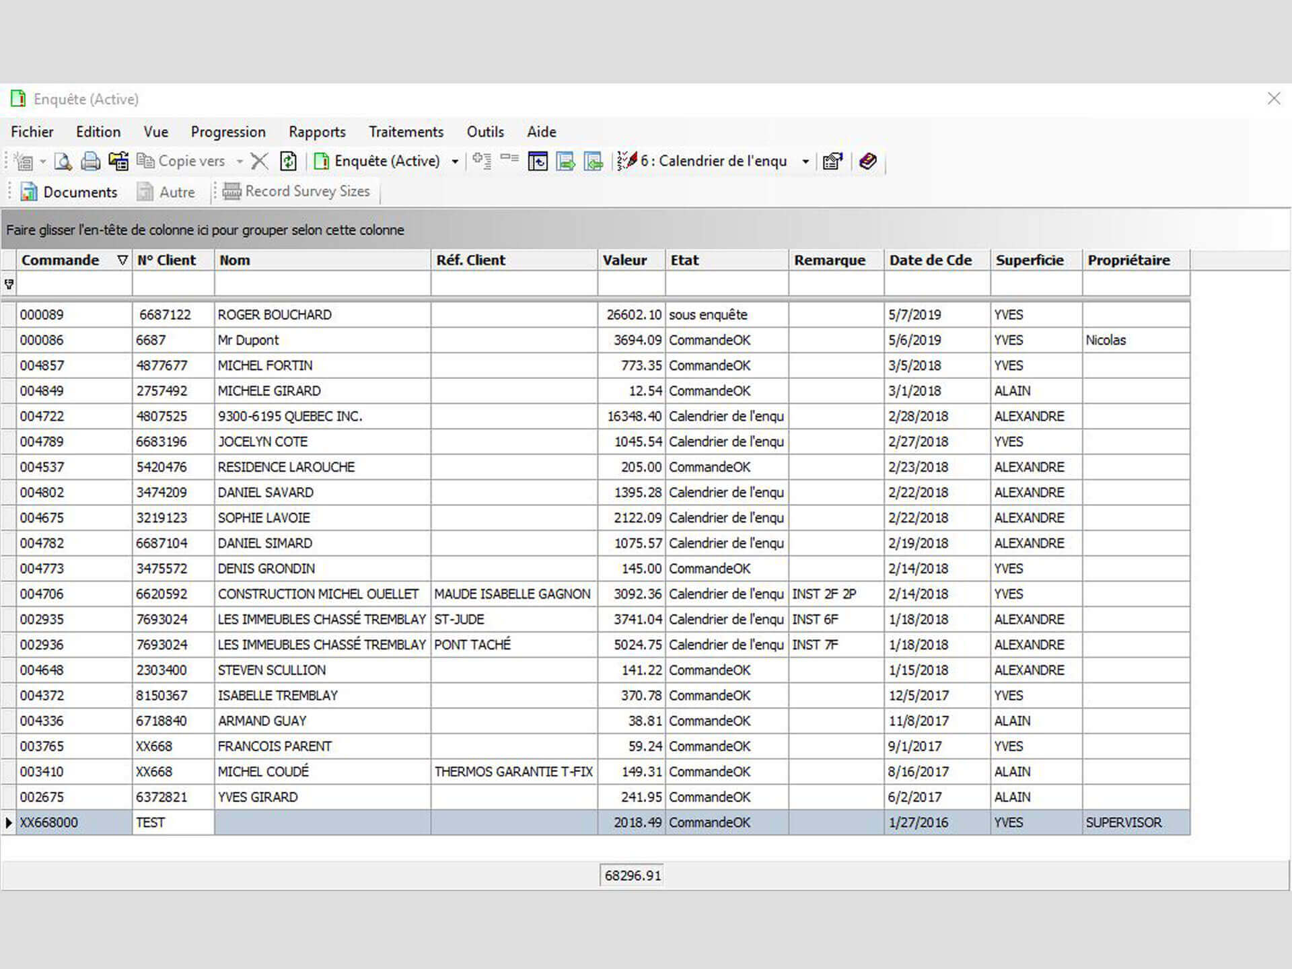The image size is (1292, 969).
Task: Click the Nom filter field
Action: click(322, 284)
